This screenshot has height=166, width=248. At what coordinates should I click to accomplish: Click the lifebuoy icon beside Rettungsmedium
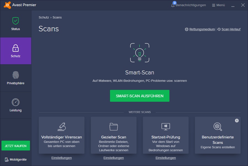[x=187, y=29]
